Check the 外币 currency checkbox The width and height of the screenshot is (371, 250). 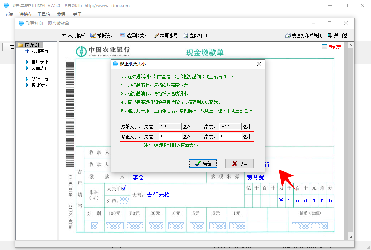coord(124,201)
